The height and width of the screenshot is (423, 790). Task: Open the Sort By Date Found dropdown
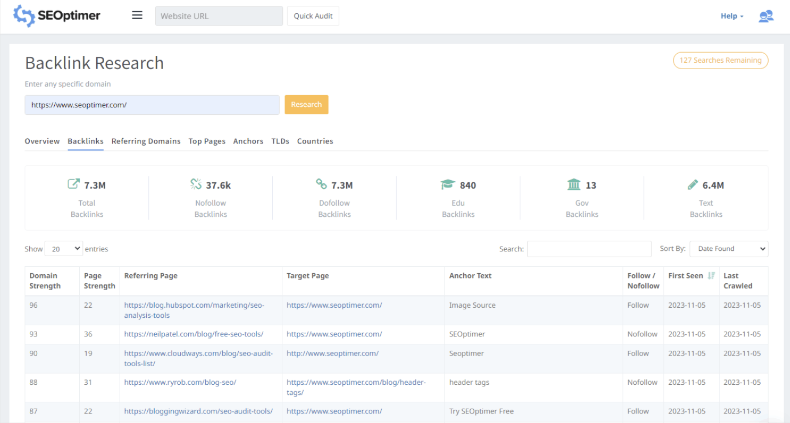[728, 249]
